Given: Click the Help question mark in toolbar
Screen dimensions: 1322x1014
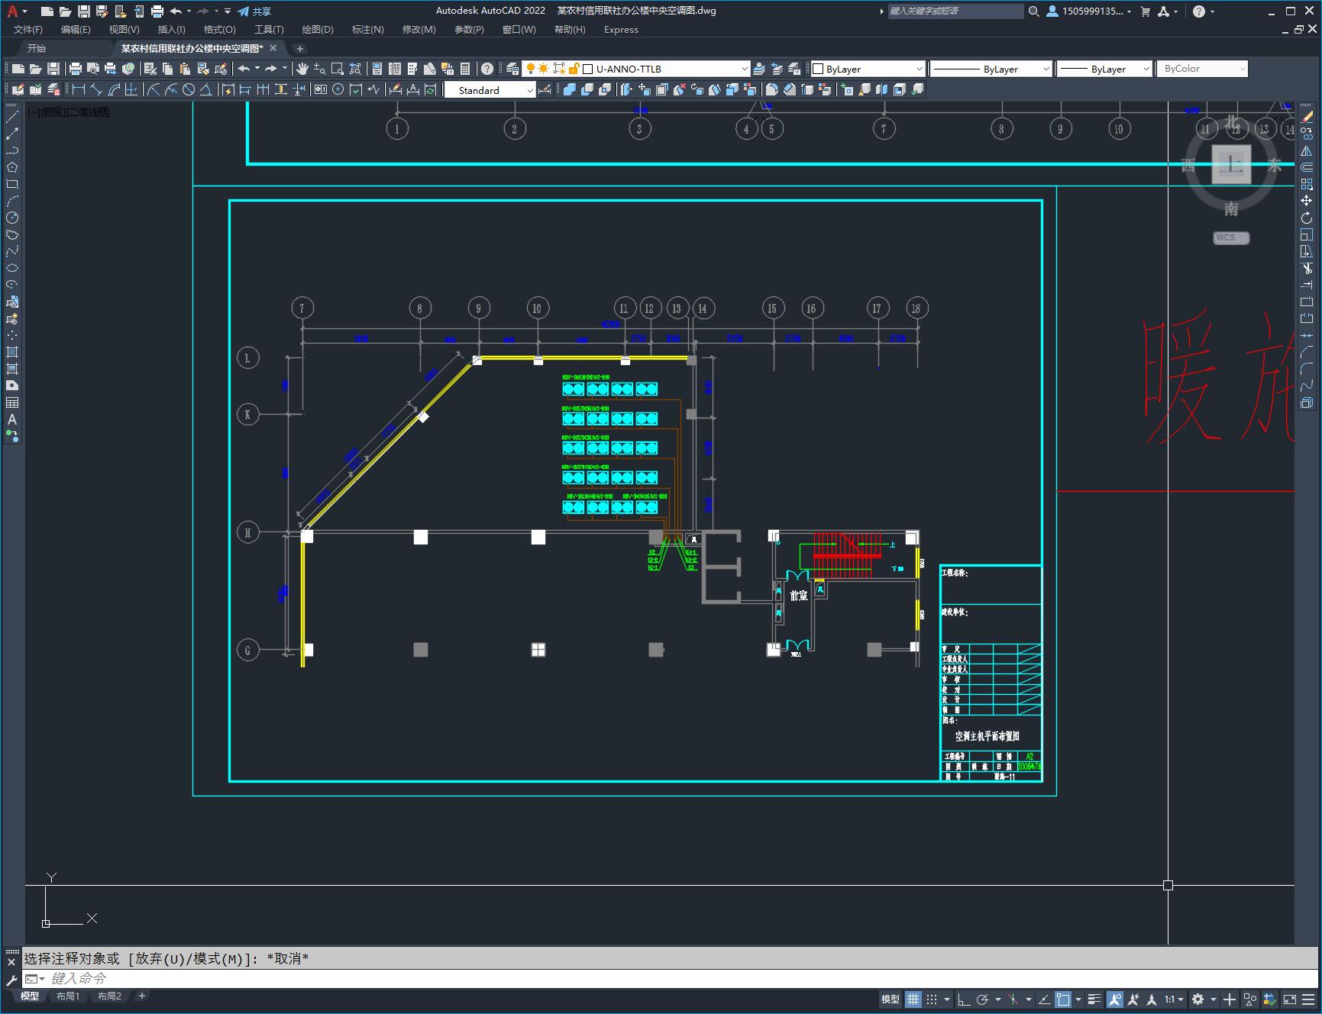Looking at the screenshot, I should click(487, 69).
